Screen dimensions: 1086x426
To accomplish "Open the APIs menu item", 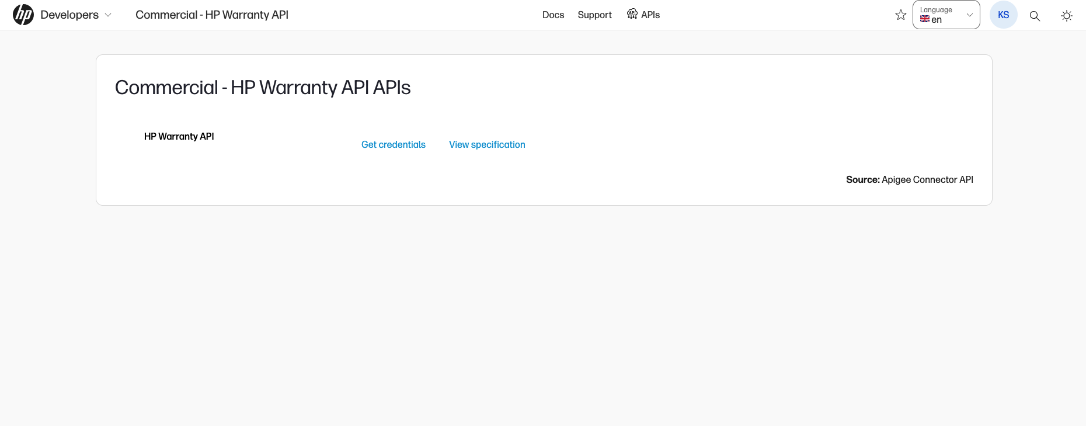I will click(x=643, y=15).
